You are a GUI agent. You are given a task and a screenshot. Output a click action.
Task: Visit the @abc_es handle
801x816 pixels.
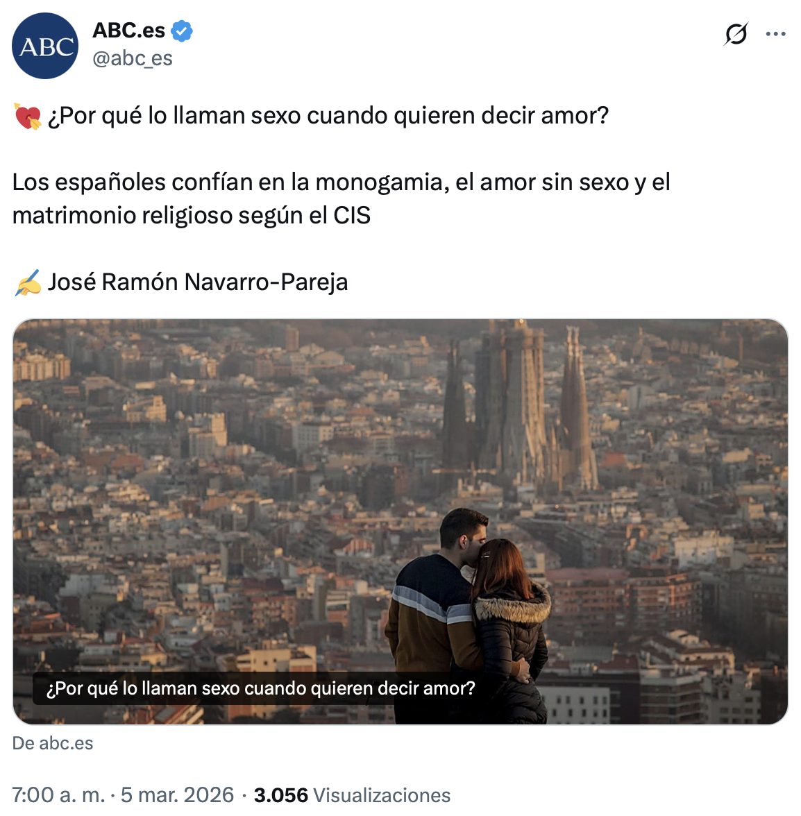132,58
